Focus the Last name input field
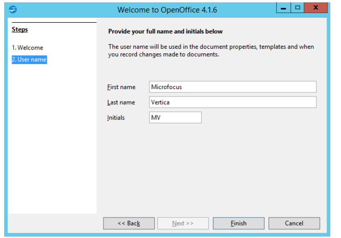This screenshot has width=341, height=238. tap(232, 102)
